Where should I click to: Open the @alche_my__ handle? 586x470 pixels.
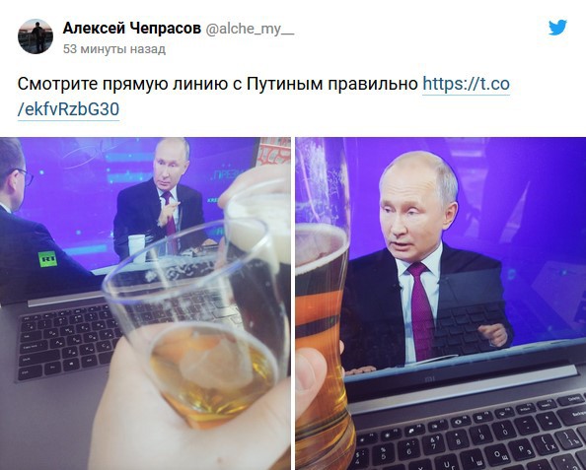click(250, 29)
